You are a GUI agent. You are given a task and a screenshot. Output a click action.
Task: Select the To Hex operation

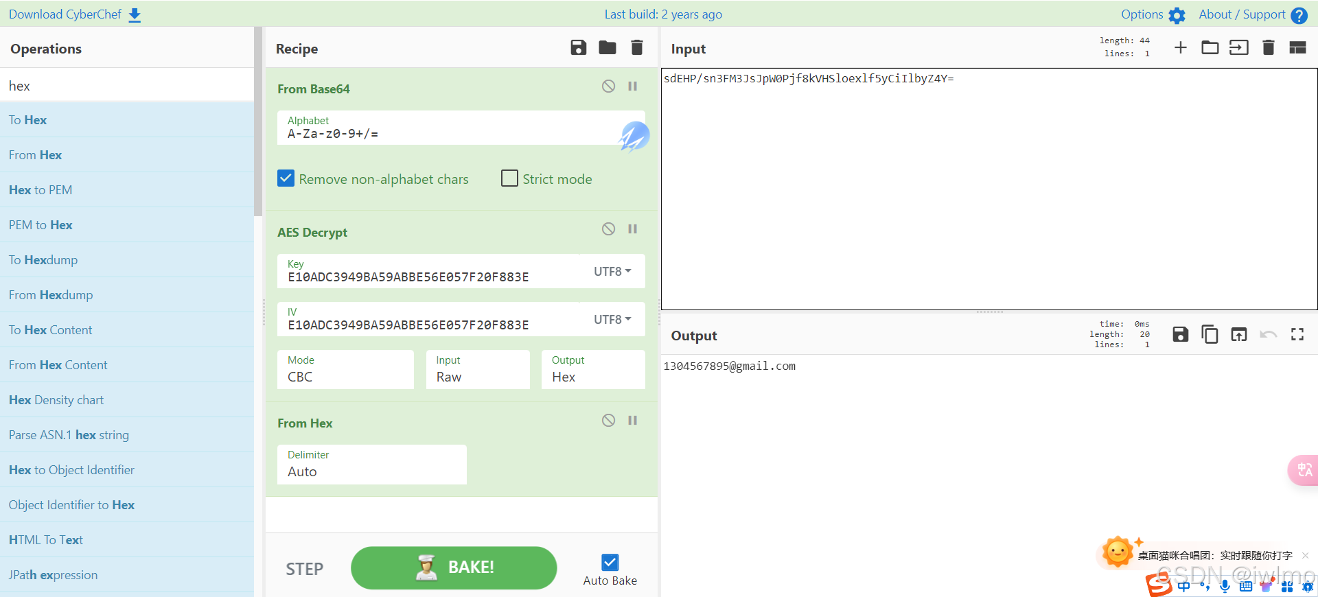pyautogui.click(x=127, y=120)
